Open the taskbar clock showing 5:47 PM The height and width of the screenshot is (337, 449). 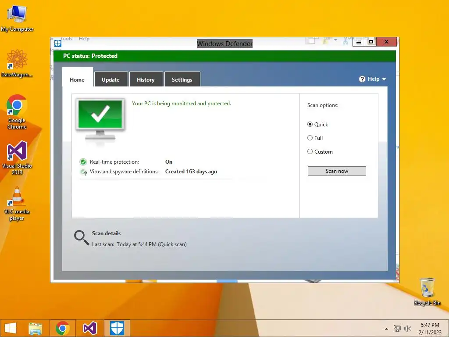(430, 328)
